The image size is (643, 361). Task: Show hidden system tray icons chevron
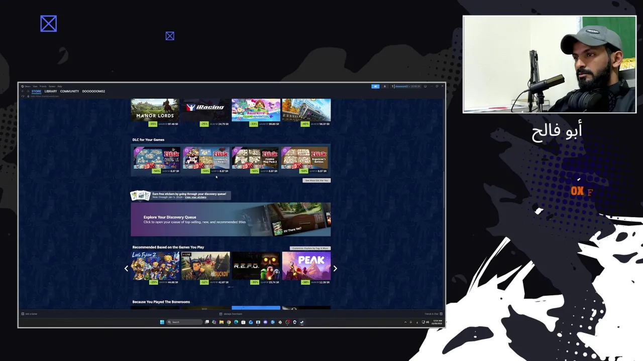(405, 322)
